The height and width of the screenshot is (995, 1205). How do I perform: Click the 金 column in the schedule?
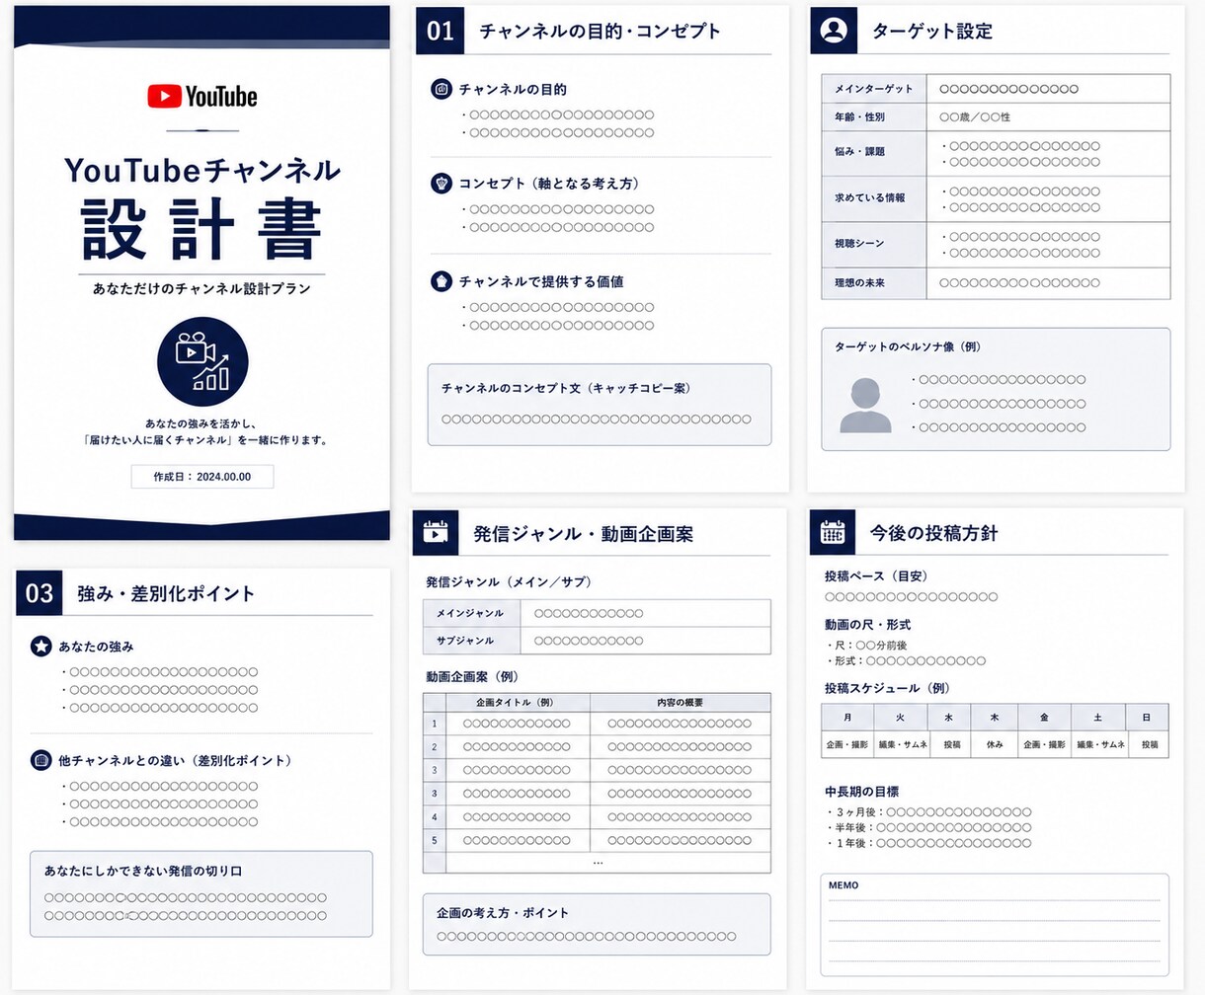click(x=1045, y=718)
